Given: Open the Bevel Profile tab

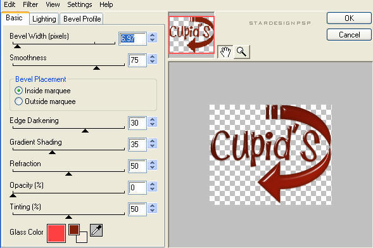Looking at the screenshot, I should click(x=82, y=19).
